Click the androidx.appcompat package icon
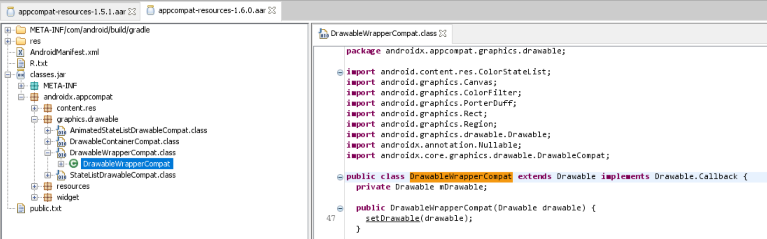The image size is (767, 239). [x=35, y=97]
